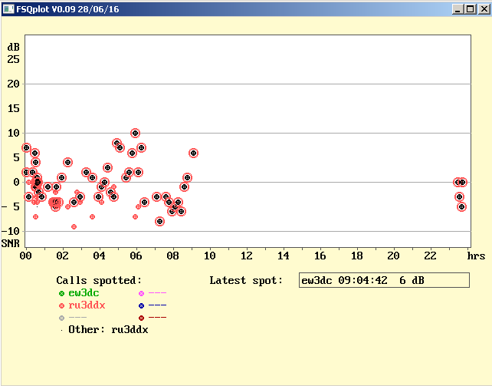Screen dimensions: 492x386
Task: Select the red ru3ddx callsign in the legend
Action: click(x=87, y=305)
